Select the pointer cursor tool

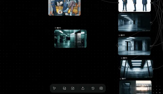click(x=54, y=88)
